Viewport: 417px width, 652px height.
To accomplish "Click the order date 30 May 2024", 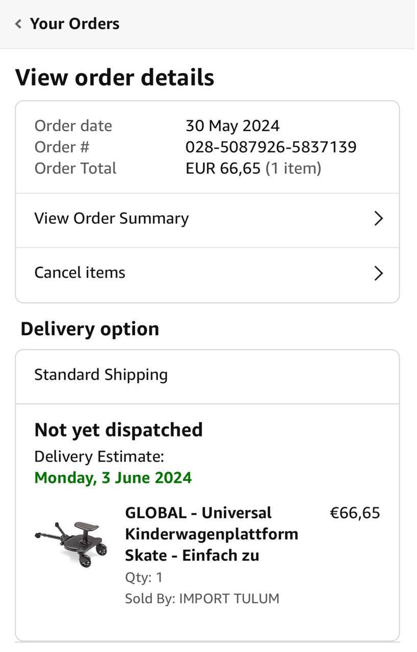I will 232,126.
